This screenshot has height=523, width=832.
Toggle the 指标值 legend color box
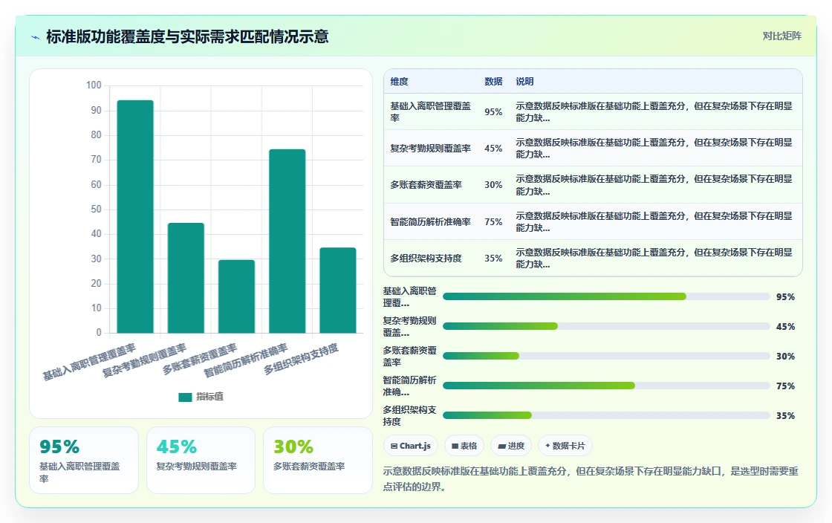(x=185, y=397)
